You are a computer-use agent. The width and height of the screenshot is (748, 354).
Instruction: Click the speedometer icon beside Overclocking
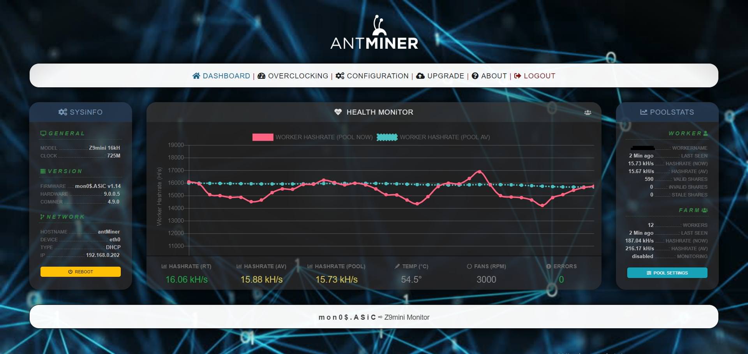(261, 76)
